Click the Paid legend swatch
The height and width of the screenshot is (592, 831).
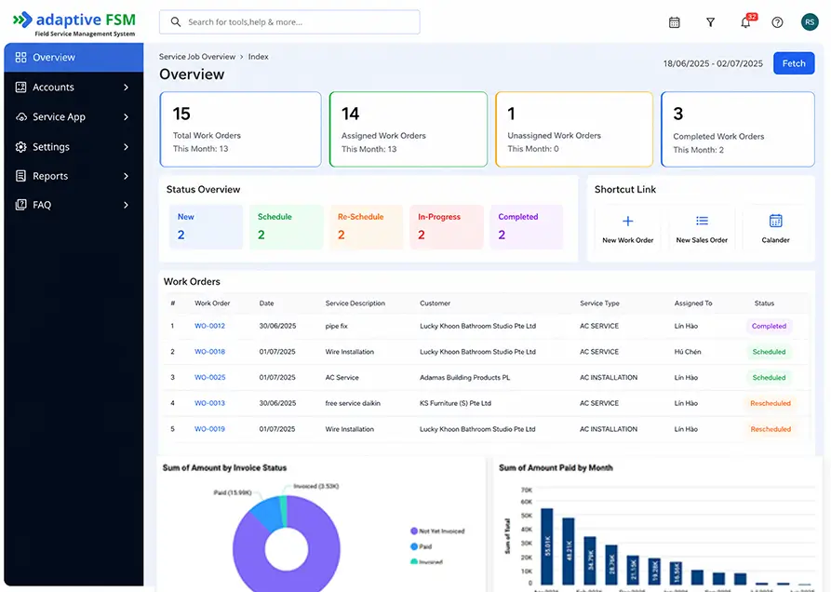click(414, 546)
